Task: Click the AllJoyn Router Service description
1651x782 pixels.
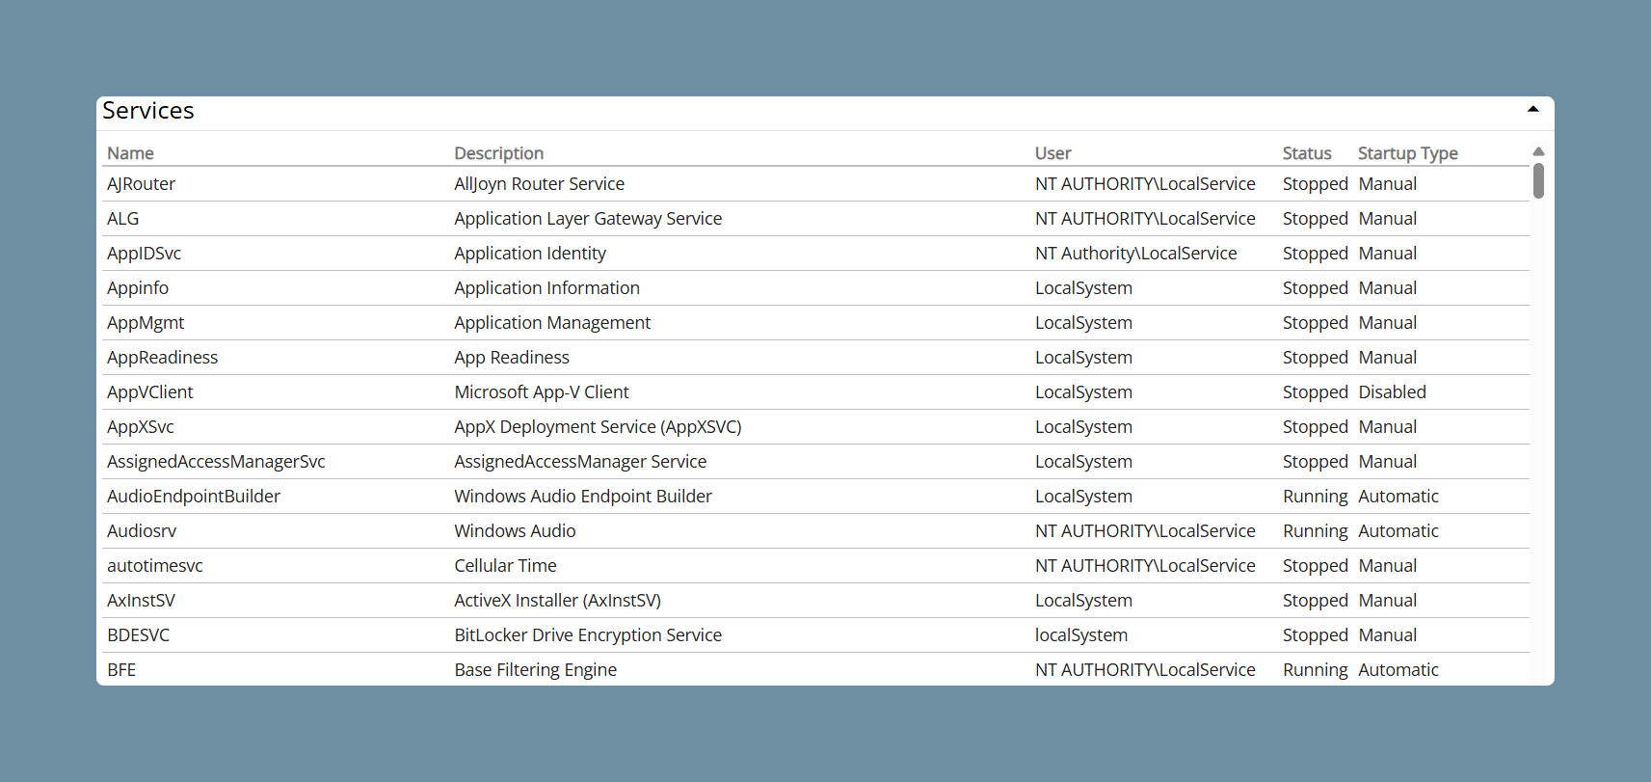Action: (539, 184)
